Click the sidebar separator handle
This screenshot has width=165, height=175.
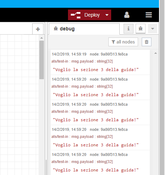[46, 98]
